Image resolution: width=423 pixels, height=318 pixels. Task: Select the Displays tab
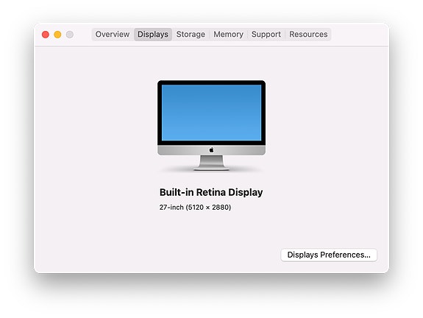pyautogui.click(x=153, y=35)
